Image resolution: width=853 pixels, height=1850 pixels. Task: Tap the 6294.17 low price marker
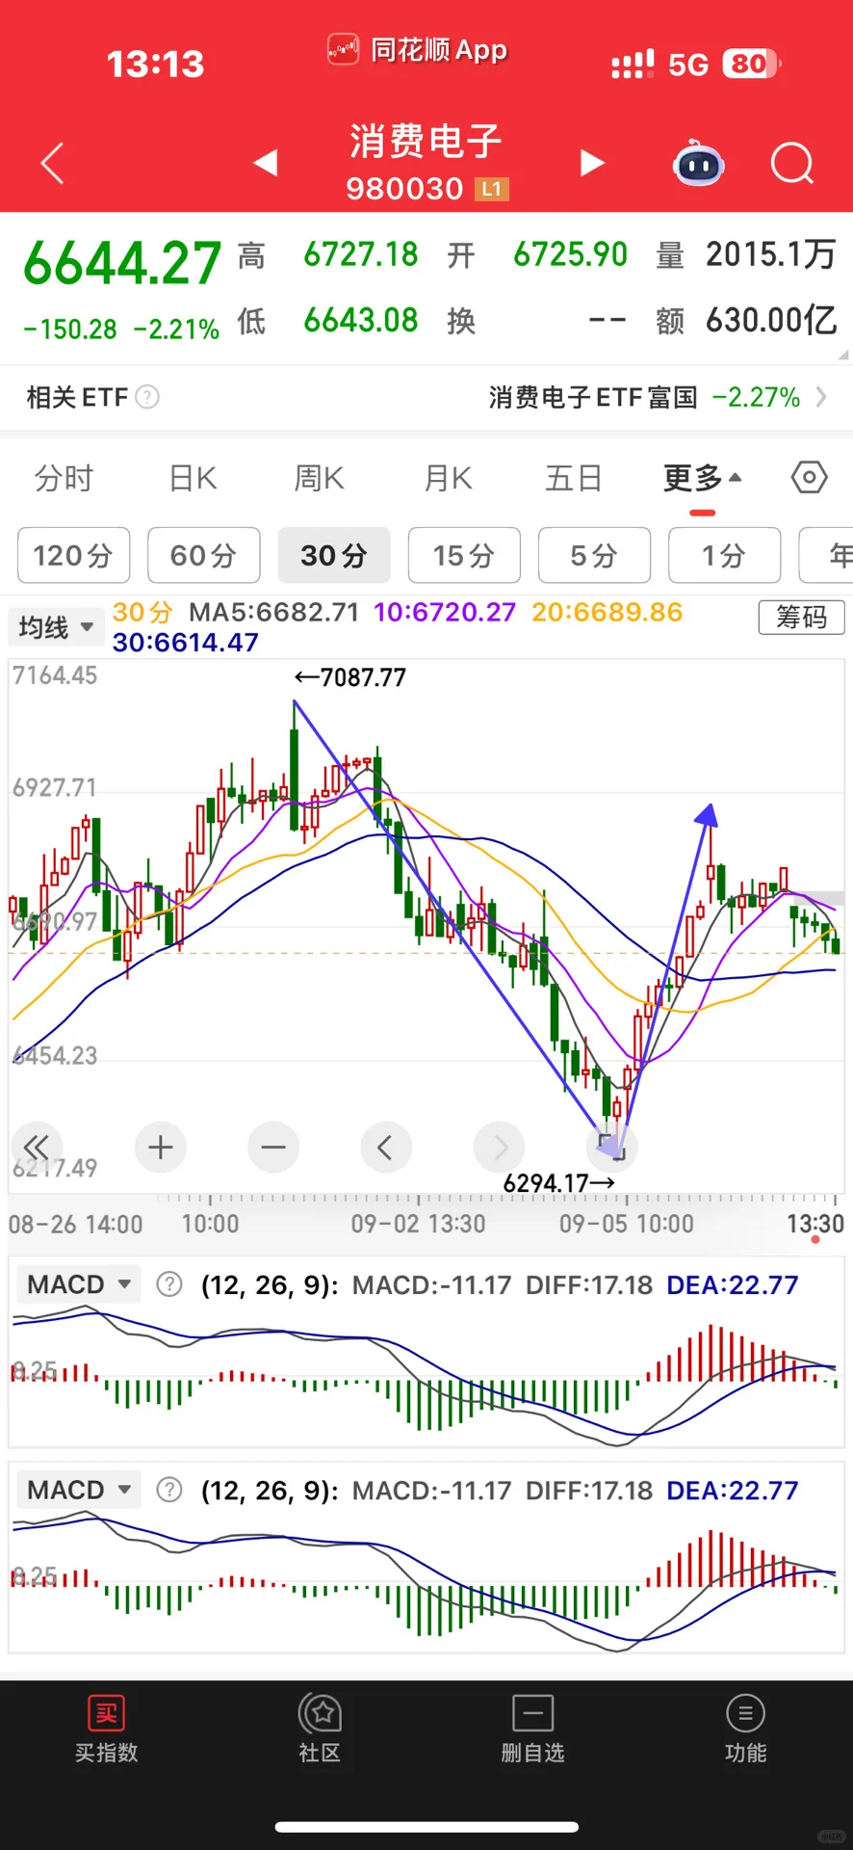click(559, 1182)
